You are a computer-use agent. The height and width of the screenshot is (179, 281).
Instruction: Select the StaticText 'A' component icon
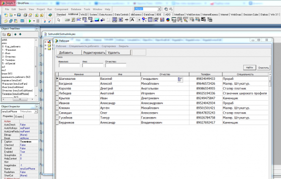132,20
